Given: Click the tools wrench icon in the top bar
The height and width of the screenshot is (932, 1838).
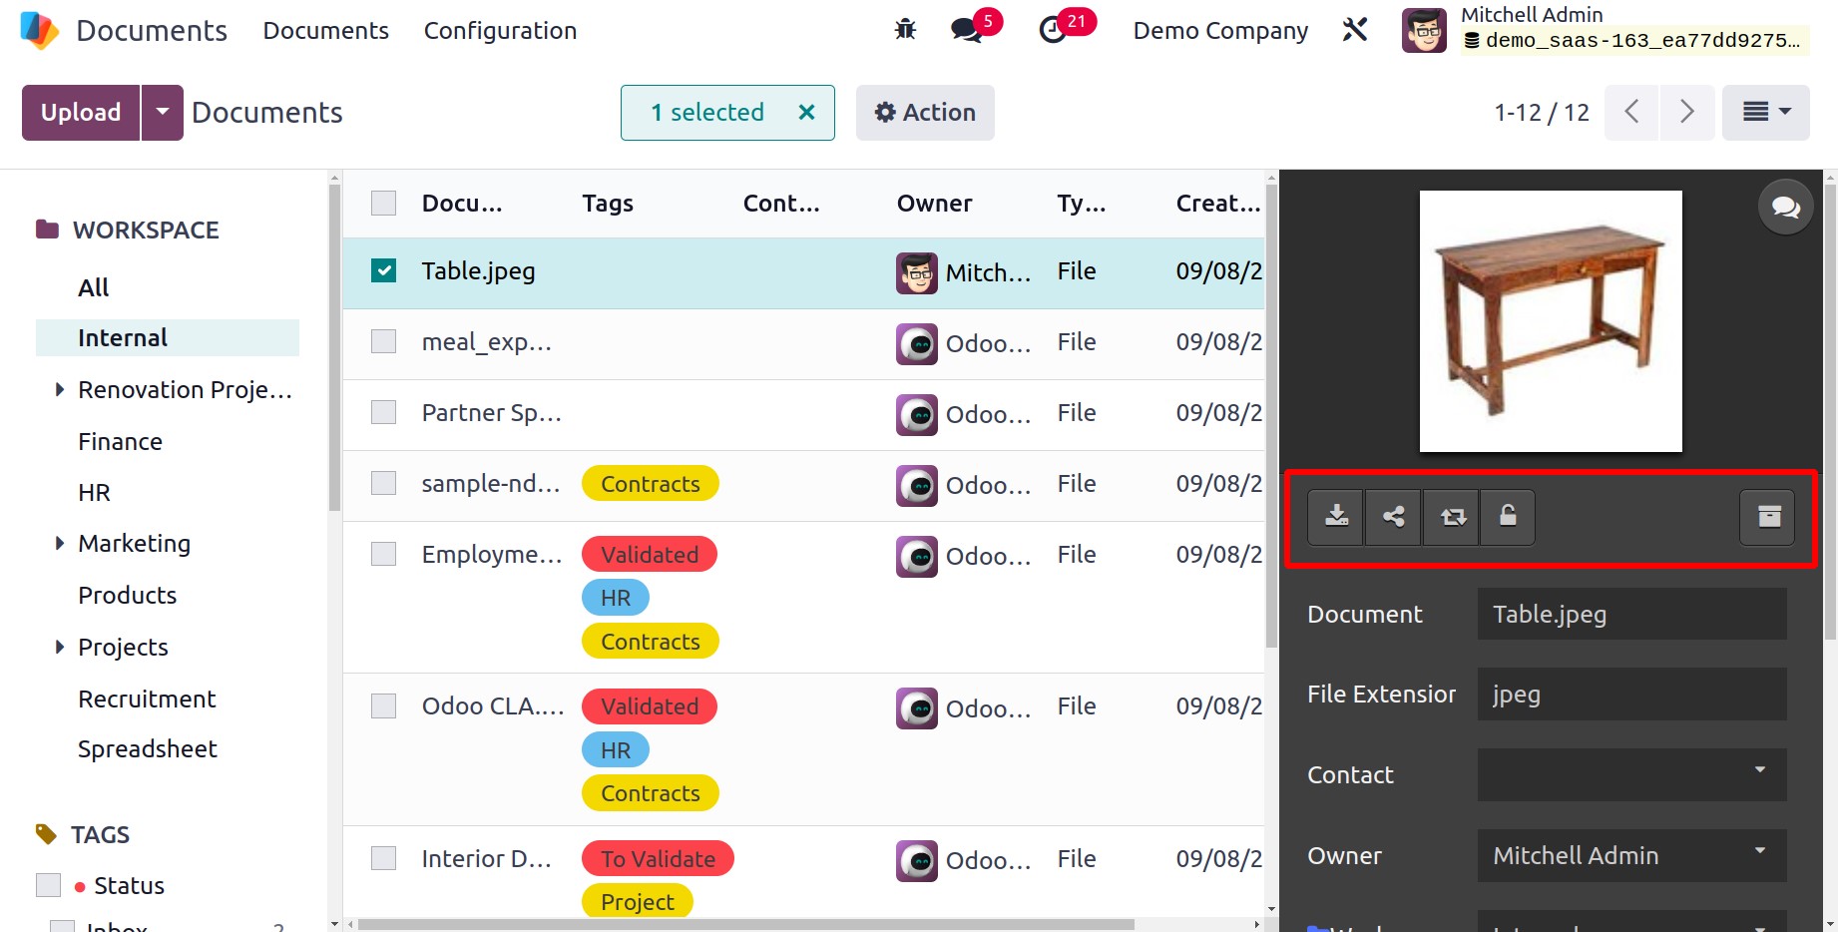Looking at the screenshot, I should [1354, 30].
